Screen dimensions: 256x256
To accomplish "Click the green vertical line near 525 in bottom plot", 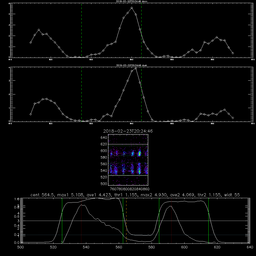I will tap(62, 220).
